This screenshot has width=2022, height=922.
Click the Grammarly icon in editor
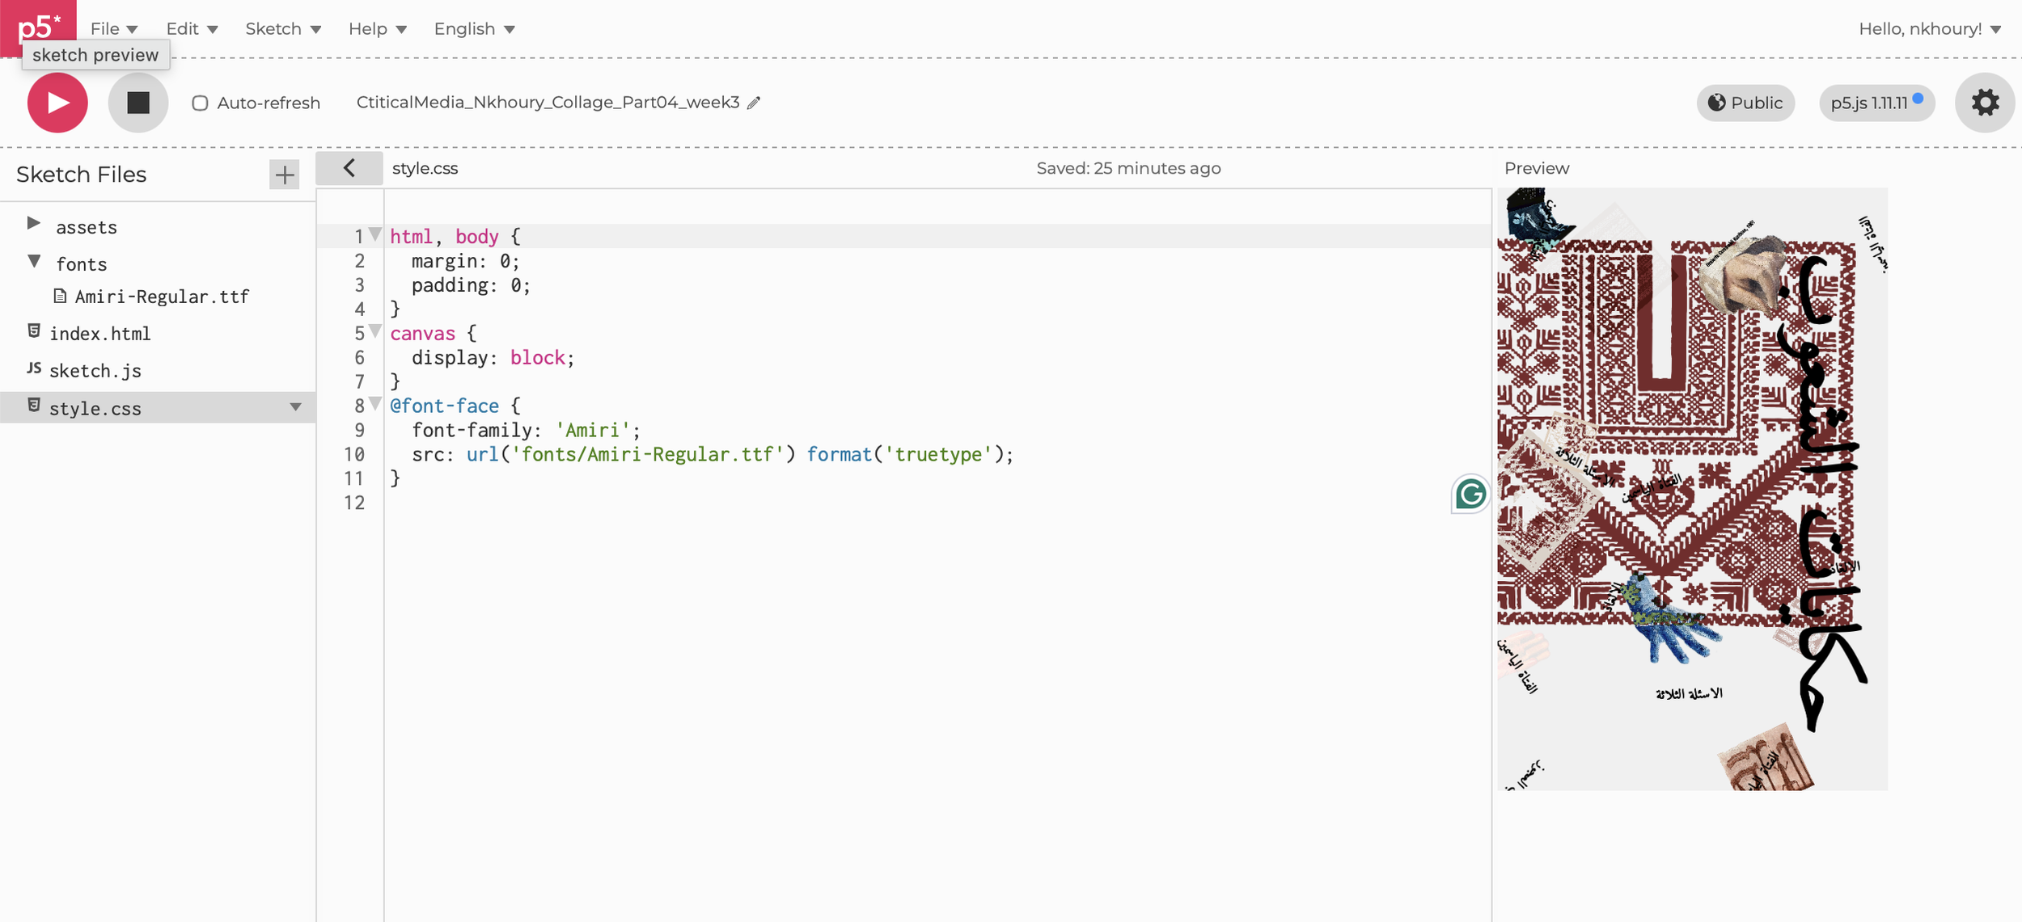coord(1470,494)
